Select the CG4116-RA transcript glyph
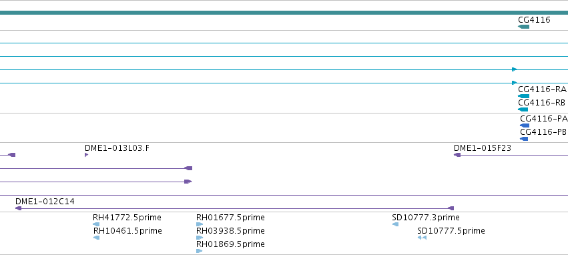The image size is (568, 255). point(524,96)
